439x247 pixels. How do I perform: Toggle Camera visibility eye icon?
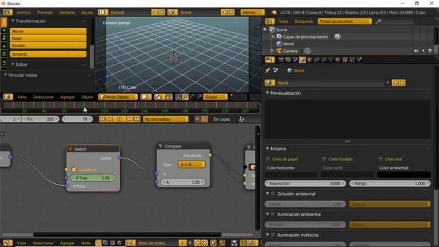(416, 51)
